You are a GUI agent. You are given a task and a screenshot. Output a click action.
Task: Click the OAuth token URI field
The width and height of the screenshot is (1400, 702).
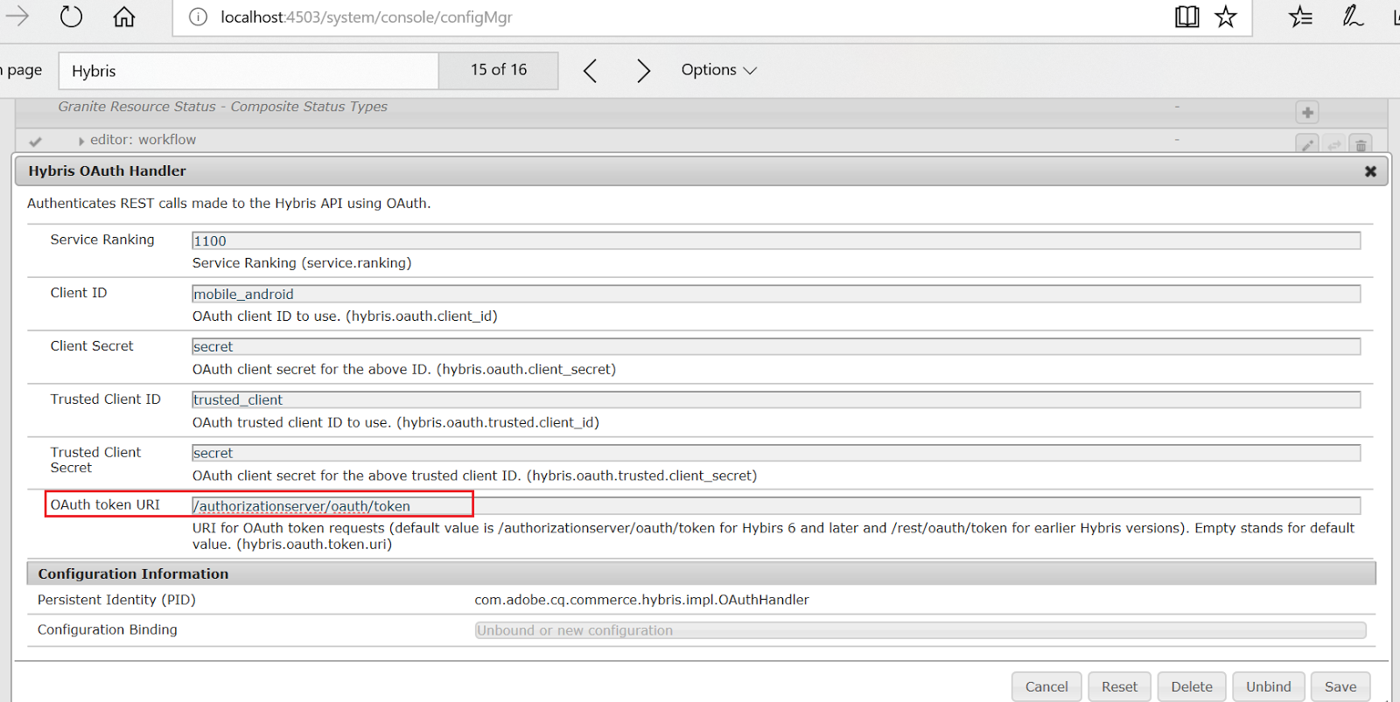[x=776, y=505]
